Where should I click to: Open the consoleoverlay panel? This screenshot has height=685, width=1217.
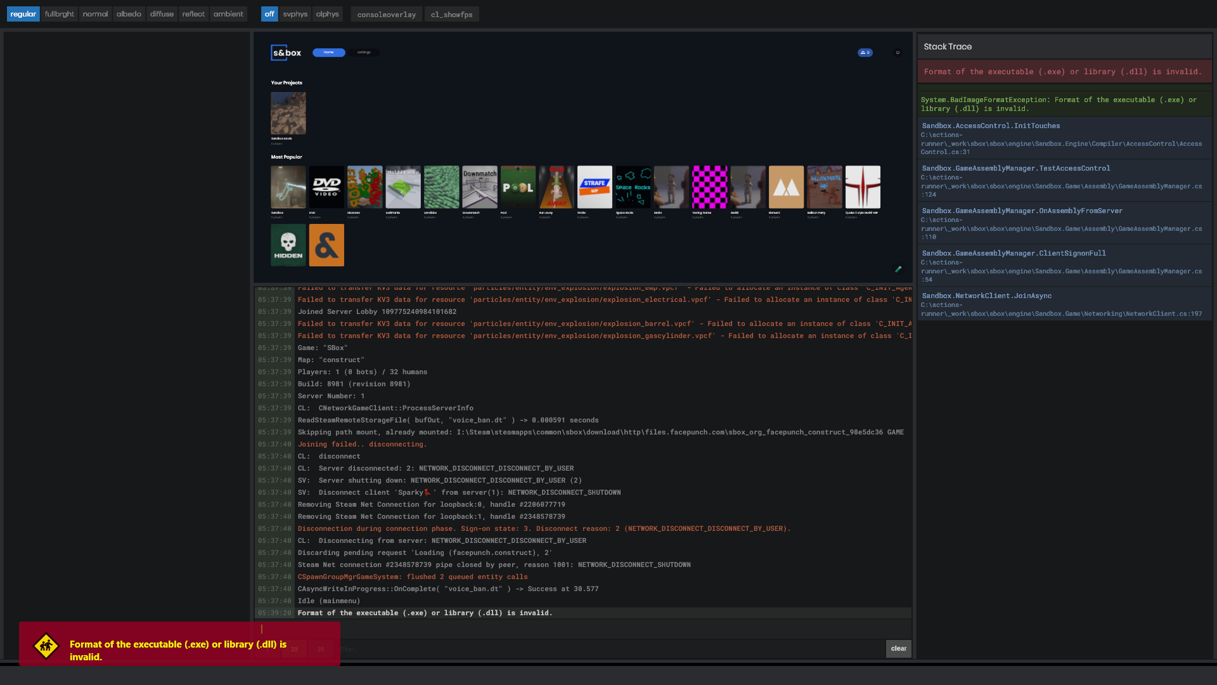(386, 13)
